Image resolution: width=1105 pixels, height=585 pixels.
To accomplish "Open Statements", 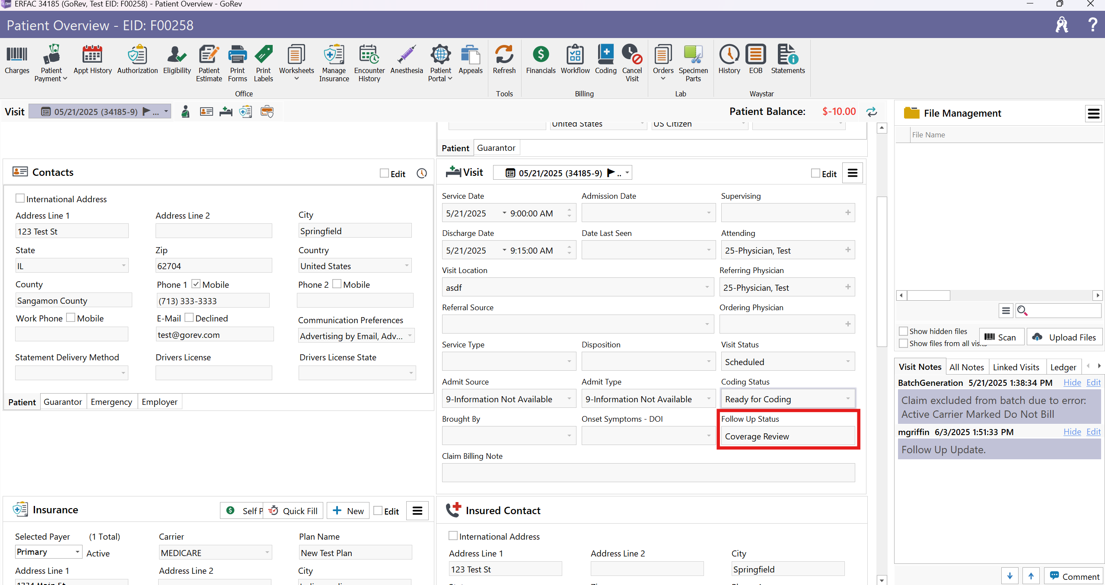I will point(788,60).
